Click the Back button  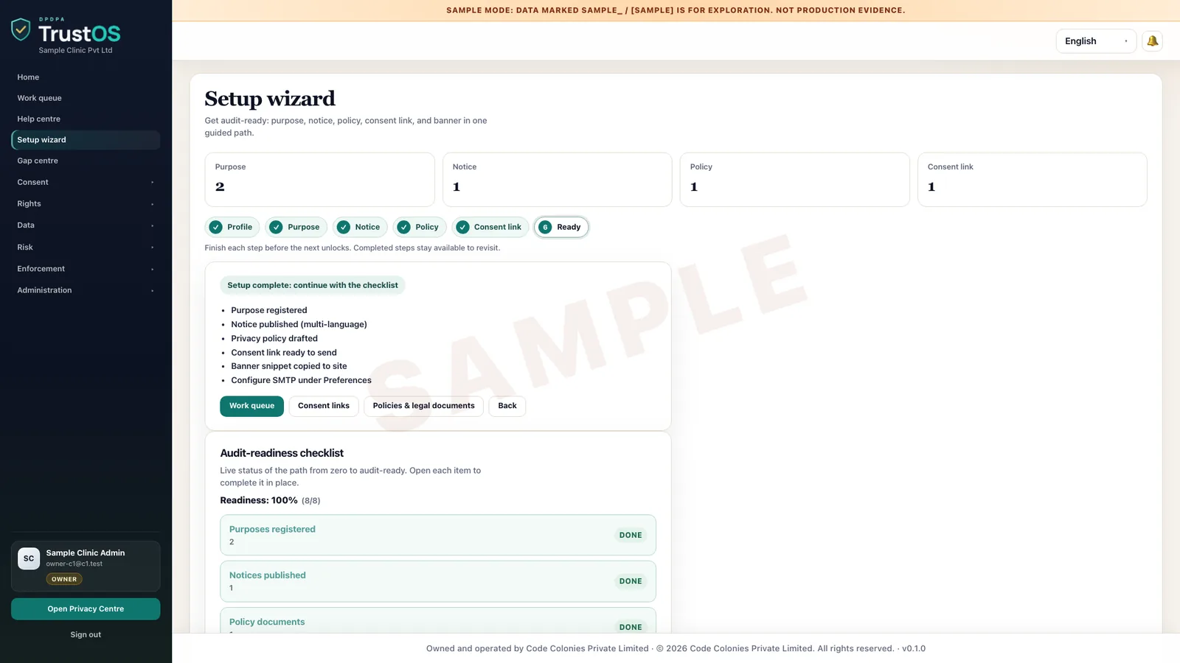point(507,406)
